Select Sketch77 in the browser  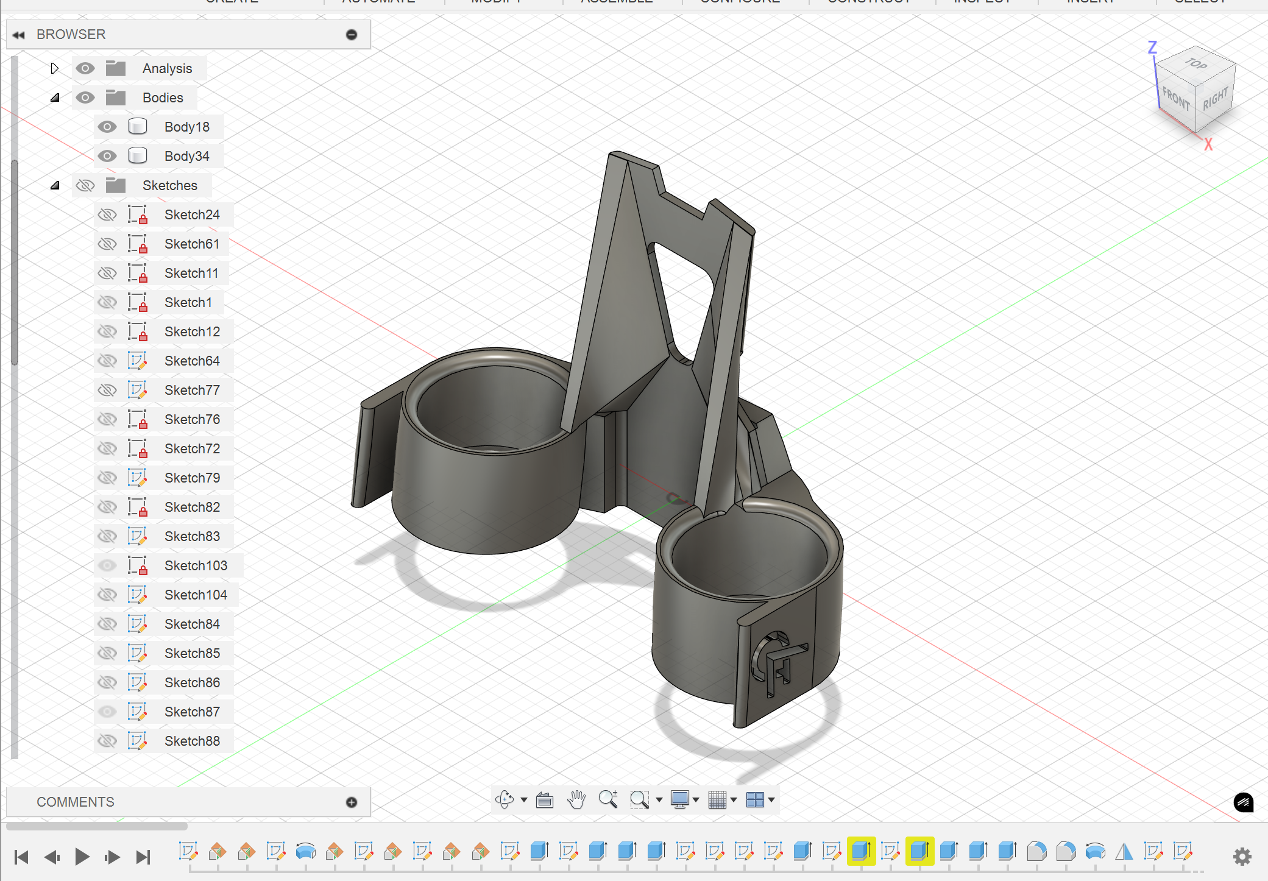(192, 390)
